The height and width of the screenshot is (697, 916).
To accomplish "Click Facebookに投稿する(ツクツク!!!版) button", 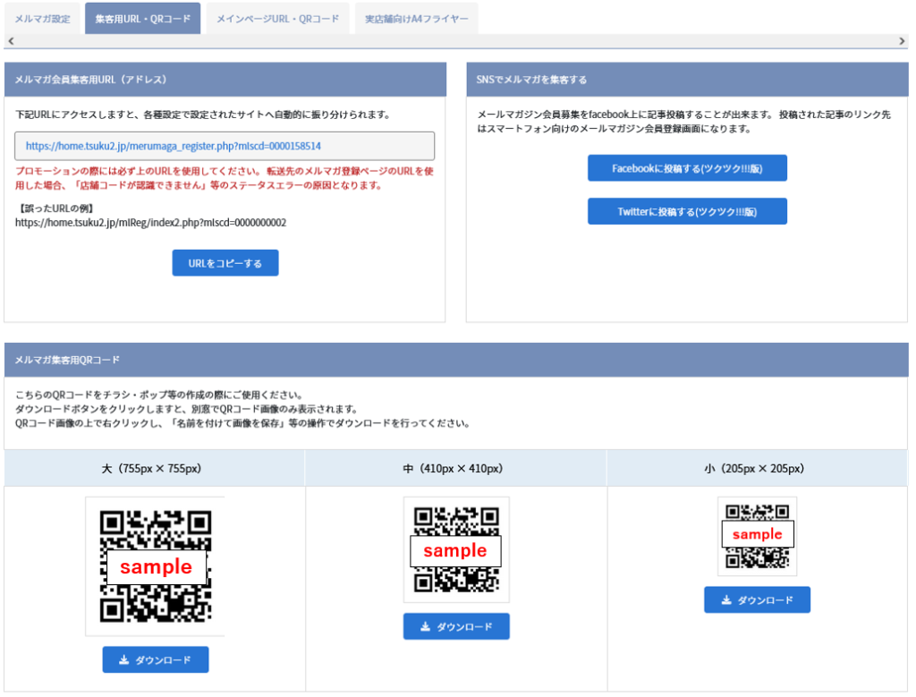I will click(x=687, y=168).
